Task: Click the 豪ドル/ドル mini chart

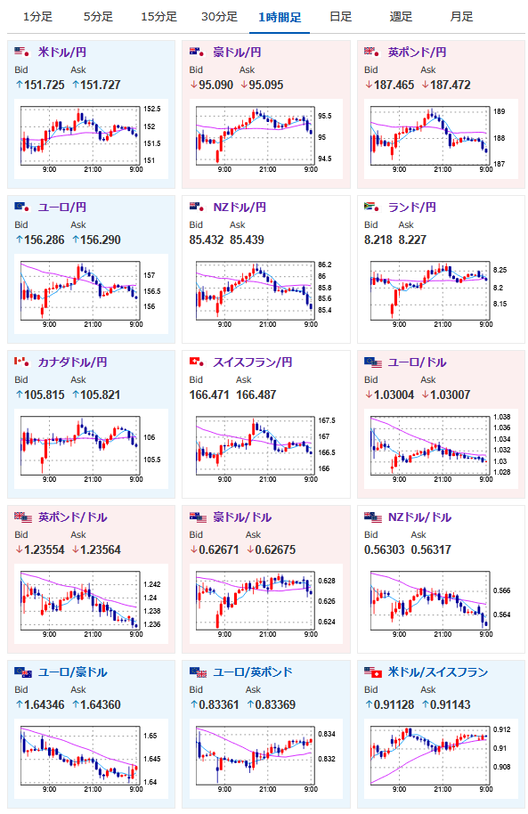Action: (x=266, y=604)
